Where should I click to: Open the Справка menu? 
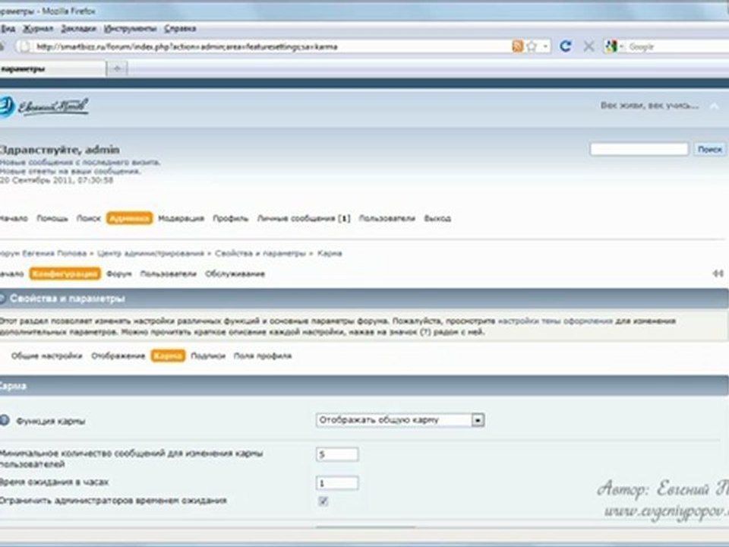(180, 29)
